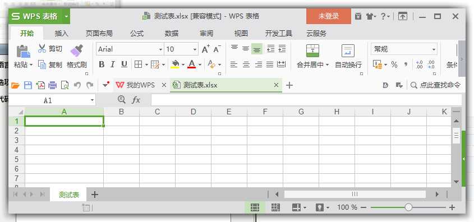
Task: Click the 合并居中 merge icon
Action: coord(312,51)
